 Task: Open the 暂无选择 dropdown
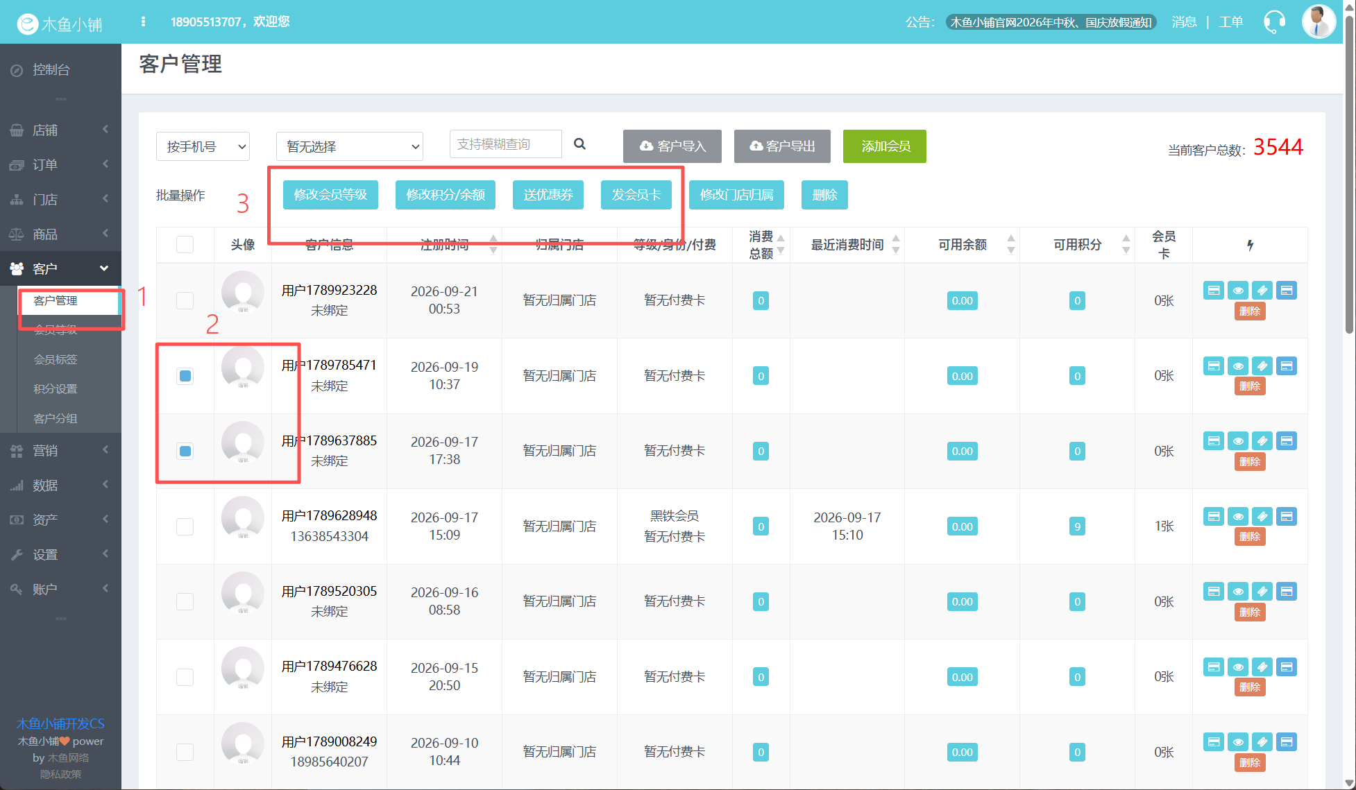click(x=350, y=146)
